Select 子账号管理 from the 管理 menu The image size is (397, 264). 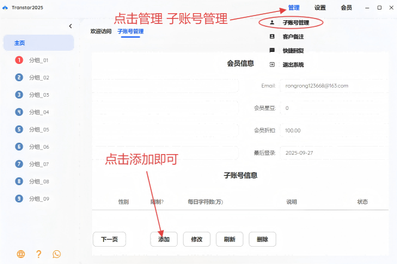click(295, 23)
